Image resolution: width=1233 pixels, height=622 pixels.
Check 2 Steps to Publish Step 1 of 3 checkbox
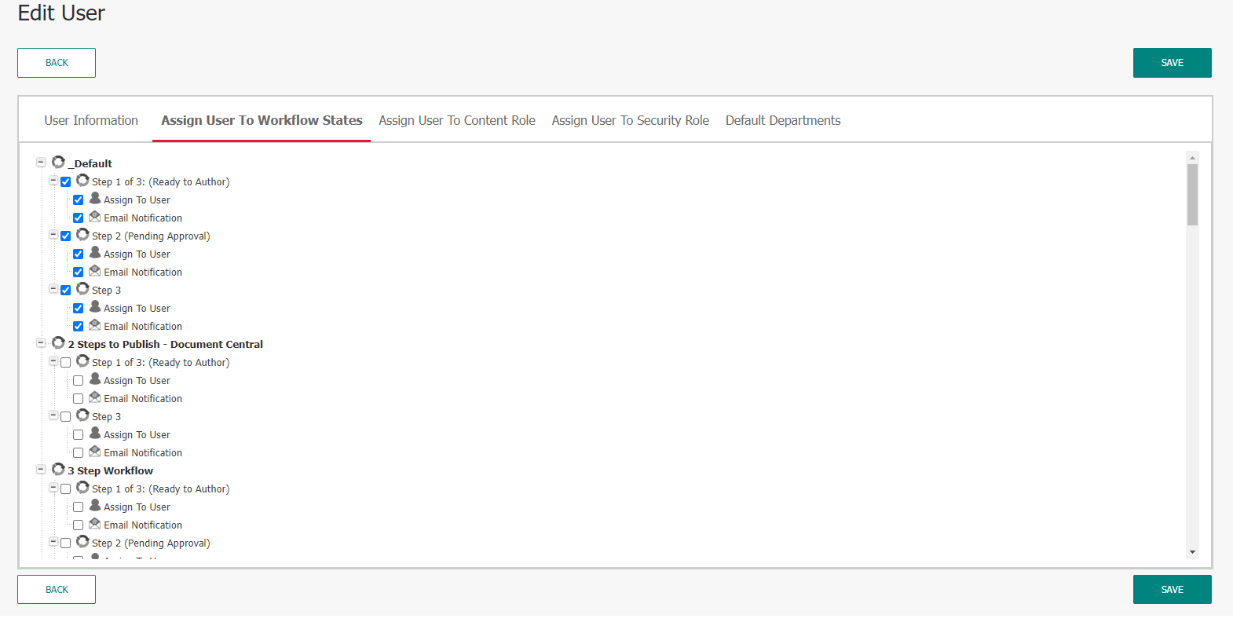tap(66, 363)
